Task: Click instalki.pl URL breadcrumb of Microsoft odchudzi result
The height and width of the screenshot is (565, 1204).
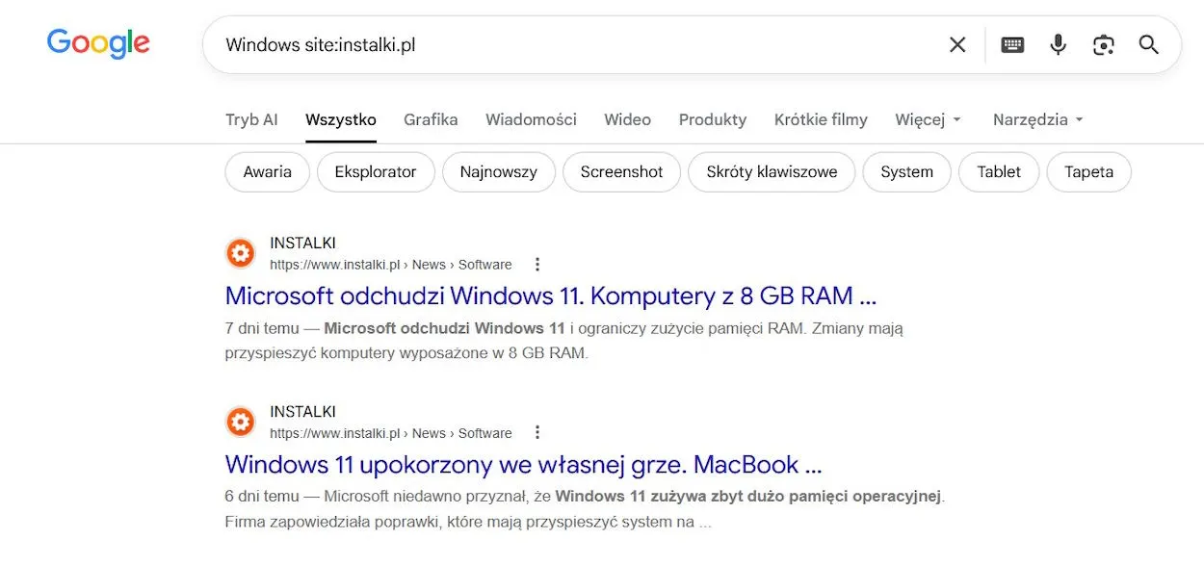Action: (391, 265)
